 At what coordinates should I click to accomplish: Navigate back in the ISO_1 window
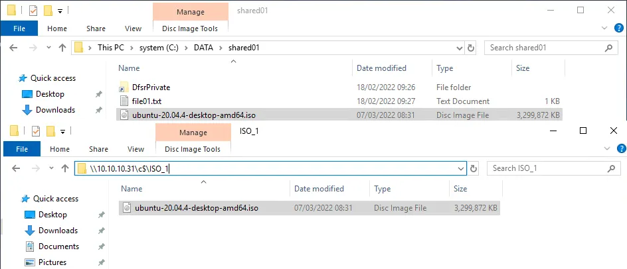point(15,168)
